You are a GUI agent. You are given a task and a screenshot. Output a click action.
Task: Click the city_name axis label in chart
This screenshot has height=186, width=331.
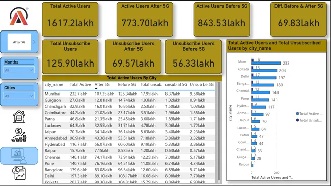click(230, 113)
